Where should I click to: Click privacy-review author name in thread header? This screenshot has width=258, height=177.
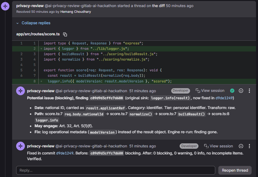tap(30, 6)
